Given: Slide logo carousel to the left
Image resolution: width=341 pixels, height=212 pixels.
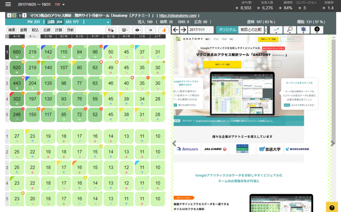Looking at the screenshot, I should click(x=174, y=144).
